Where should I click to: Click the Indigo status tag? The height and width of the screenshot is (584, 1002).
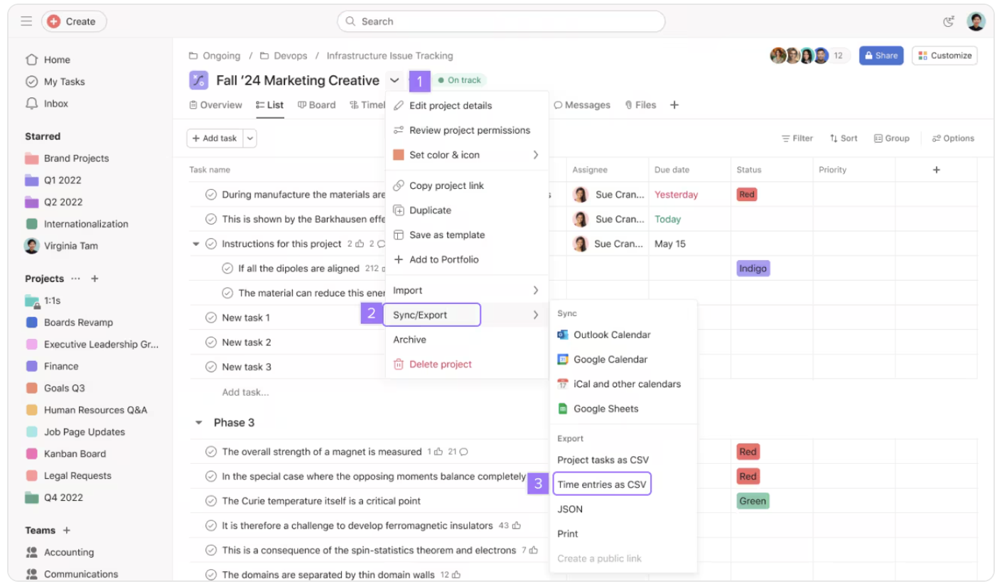click(x=753, y=269)
